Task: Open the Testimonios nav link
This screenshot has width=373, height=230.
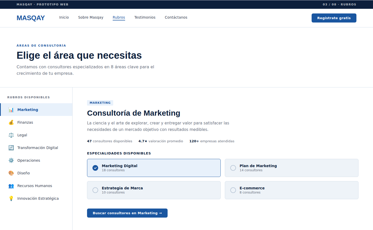Action: (145, 17)
